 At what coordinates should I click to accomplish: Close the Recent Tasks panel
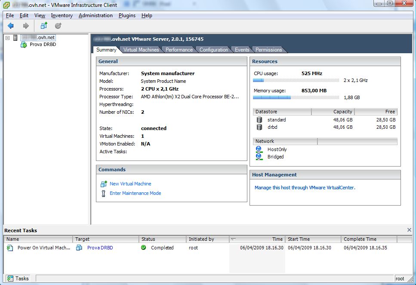(x=410, y=230)
